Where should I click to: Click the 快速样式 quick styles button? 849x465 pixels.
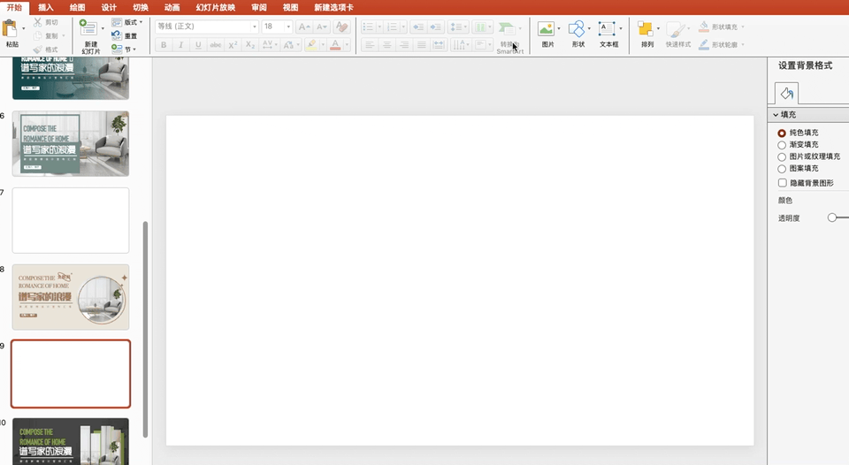click(678, 34)
